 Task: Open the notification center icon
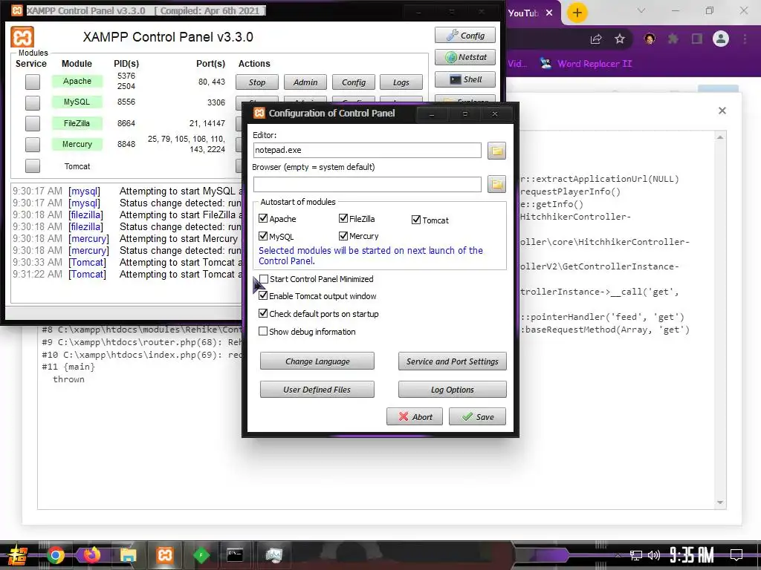point(736,554)
